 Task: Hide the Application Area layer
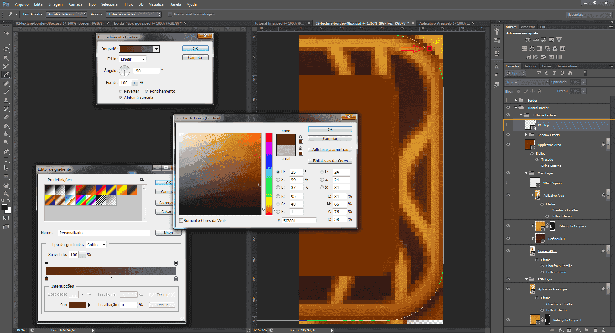point(508,145)
